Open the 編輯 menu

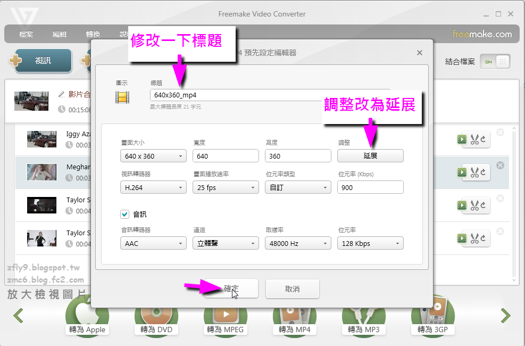60,34
